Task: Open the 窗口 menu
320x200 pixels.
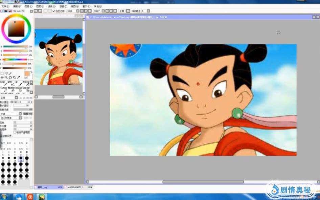Action: [86, 6]
